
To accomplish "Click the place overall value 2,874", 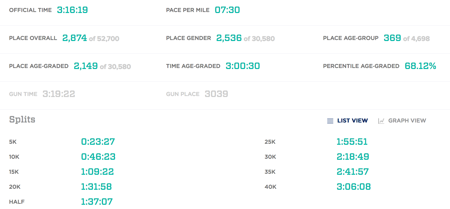I will [74, 38].
